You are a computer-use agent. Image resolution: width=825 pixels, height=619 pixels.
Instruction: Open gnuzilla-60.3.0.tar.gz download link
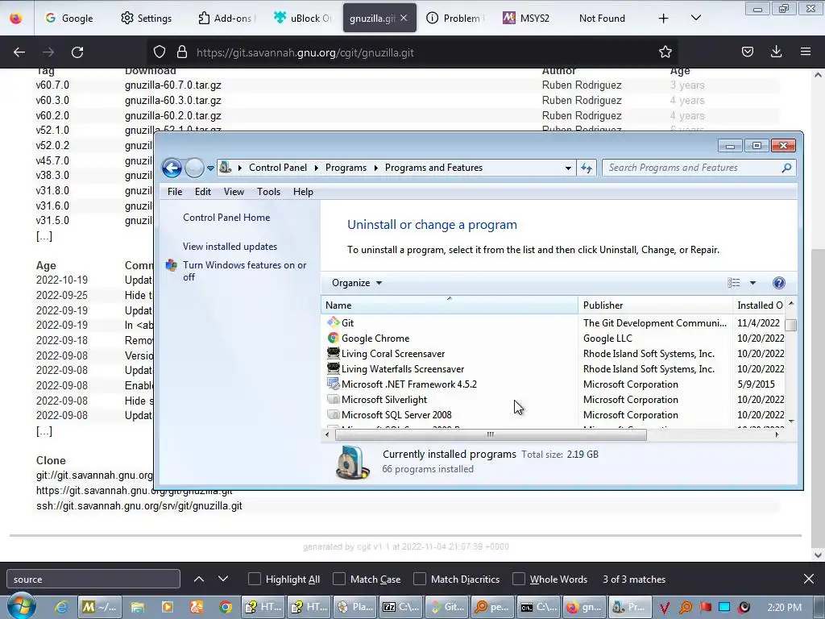[x=172, y=101]
